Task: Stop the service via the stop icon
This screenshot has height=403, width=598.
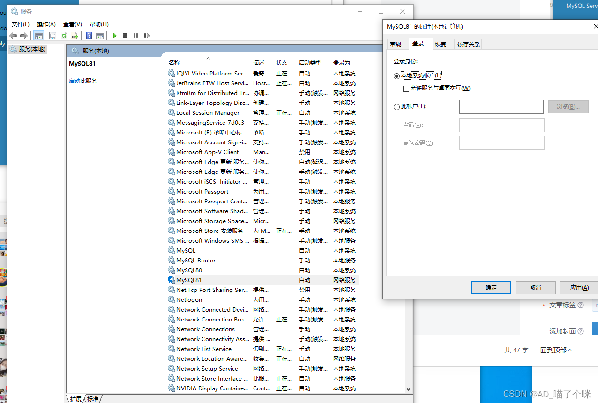Action: coord(125,36)
